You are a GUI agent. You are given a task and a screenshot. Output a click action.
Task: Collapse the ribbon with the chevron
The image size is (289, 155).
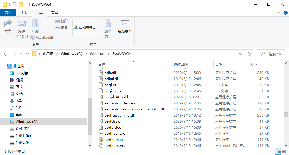pos(279,13)
